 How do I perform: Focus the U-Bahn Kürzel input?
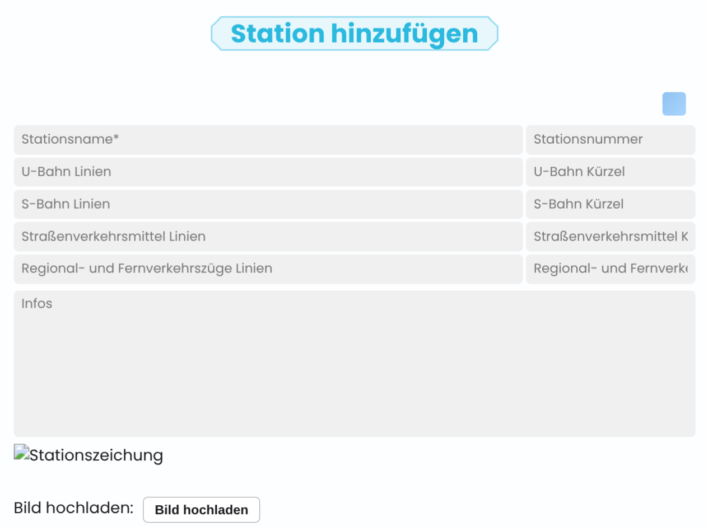coord(610,172)
